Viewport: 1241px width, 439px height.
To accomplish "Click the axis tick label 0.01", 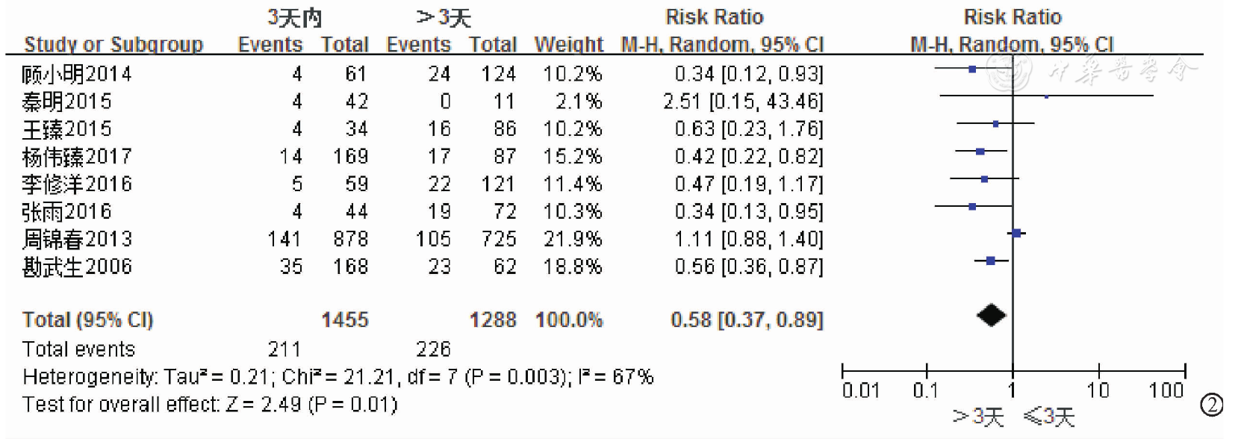I will tap(861, 390).
